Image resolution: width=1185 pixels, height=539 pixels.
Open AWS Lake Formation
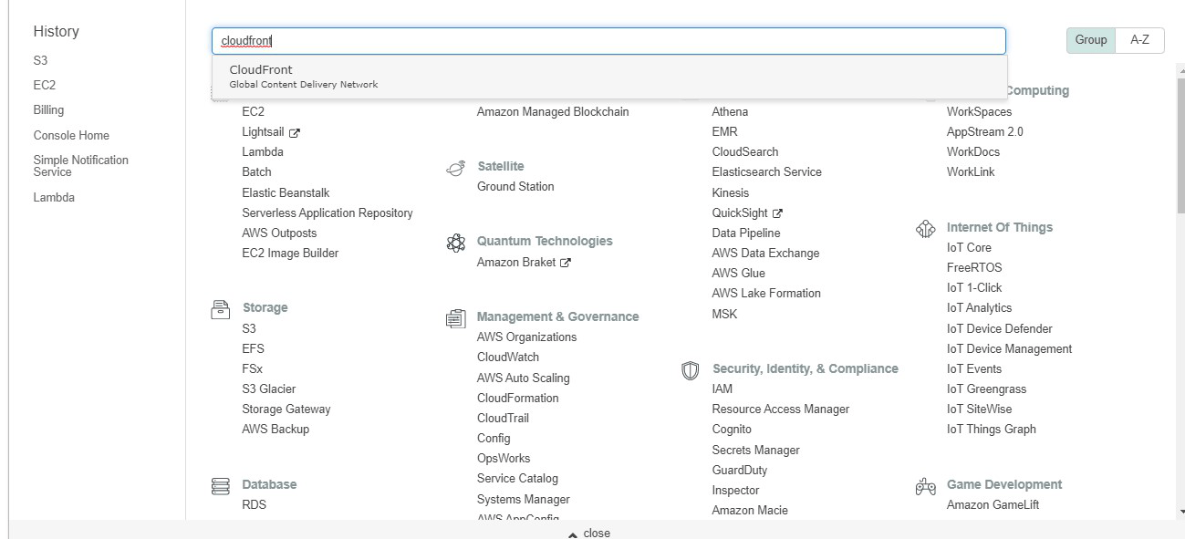(x=766, y=294)
